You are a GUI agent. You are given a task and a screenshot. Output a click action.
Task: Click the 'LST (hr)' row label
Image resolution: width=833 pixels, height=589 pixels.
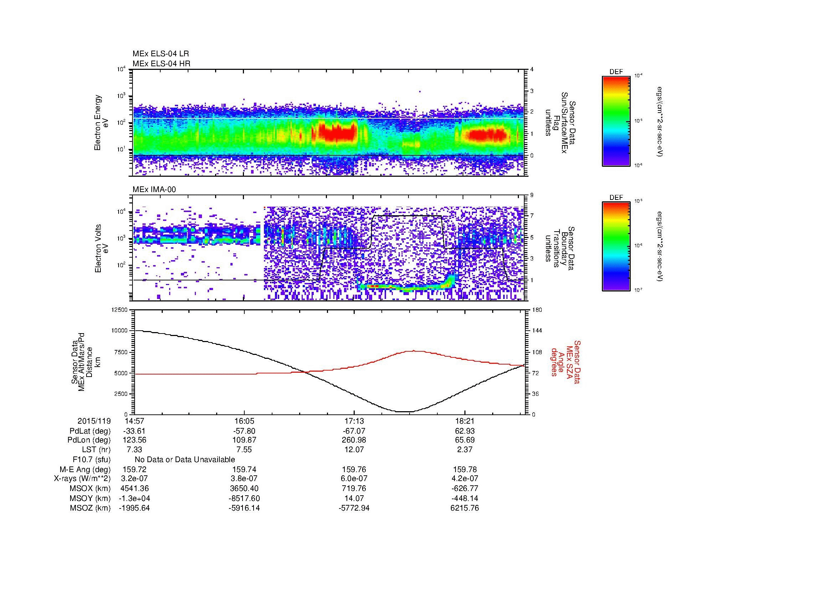point(96,450)
